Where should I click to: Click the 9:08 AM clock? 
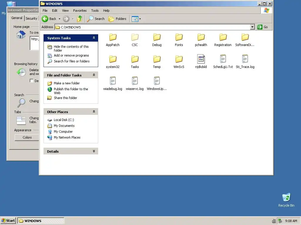point(291,221)
